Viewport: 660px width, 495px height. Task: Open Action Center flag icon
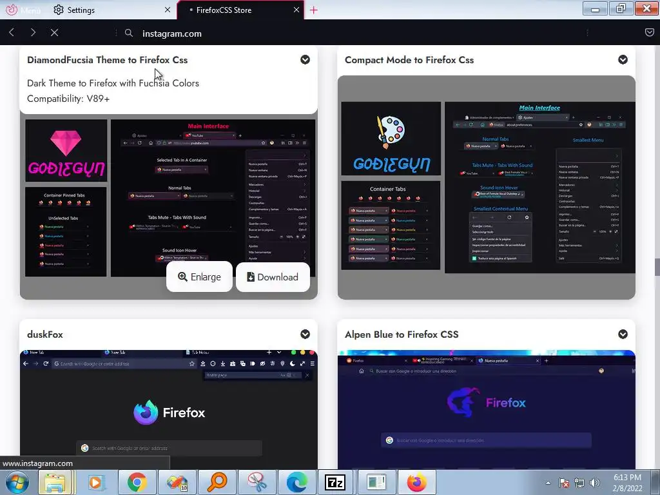coord(563,483)
